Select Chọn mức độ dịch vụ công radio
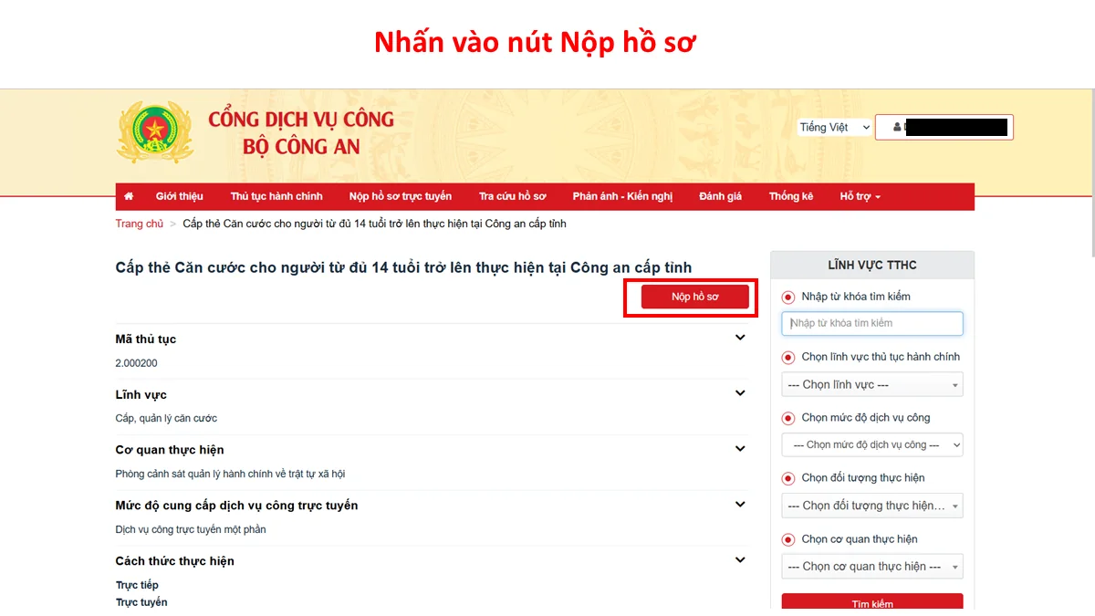The width and height of the screenshot is (1095, 616). [x=788, y=418]
